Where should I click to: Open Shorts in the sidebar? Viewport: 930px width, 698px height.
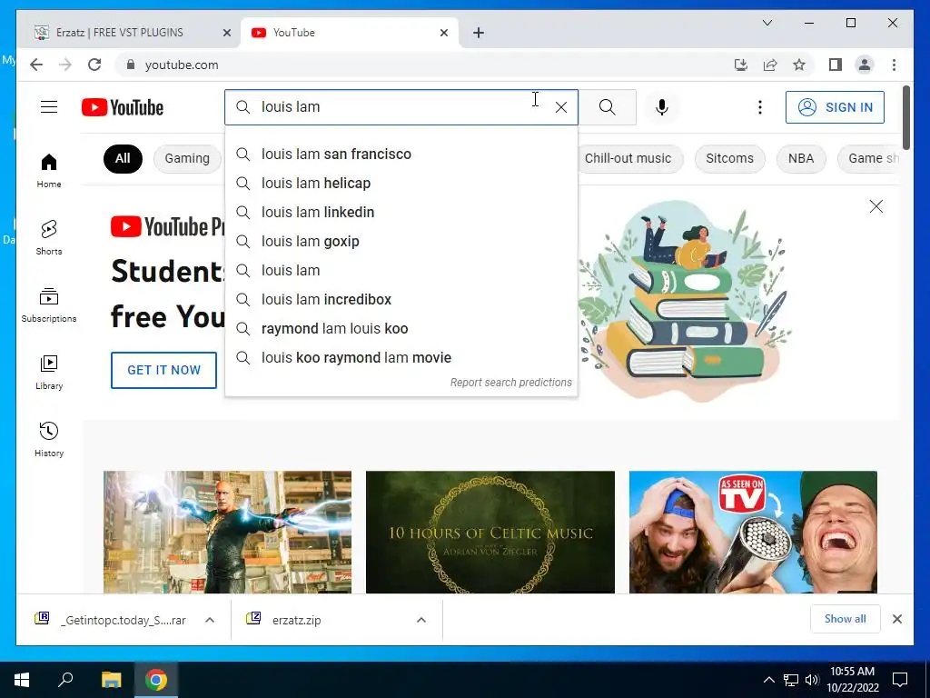coord(49,238)
